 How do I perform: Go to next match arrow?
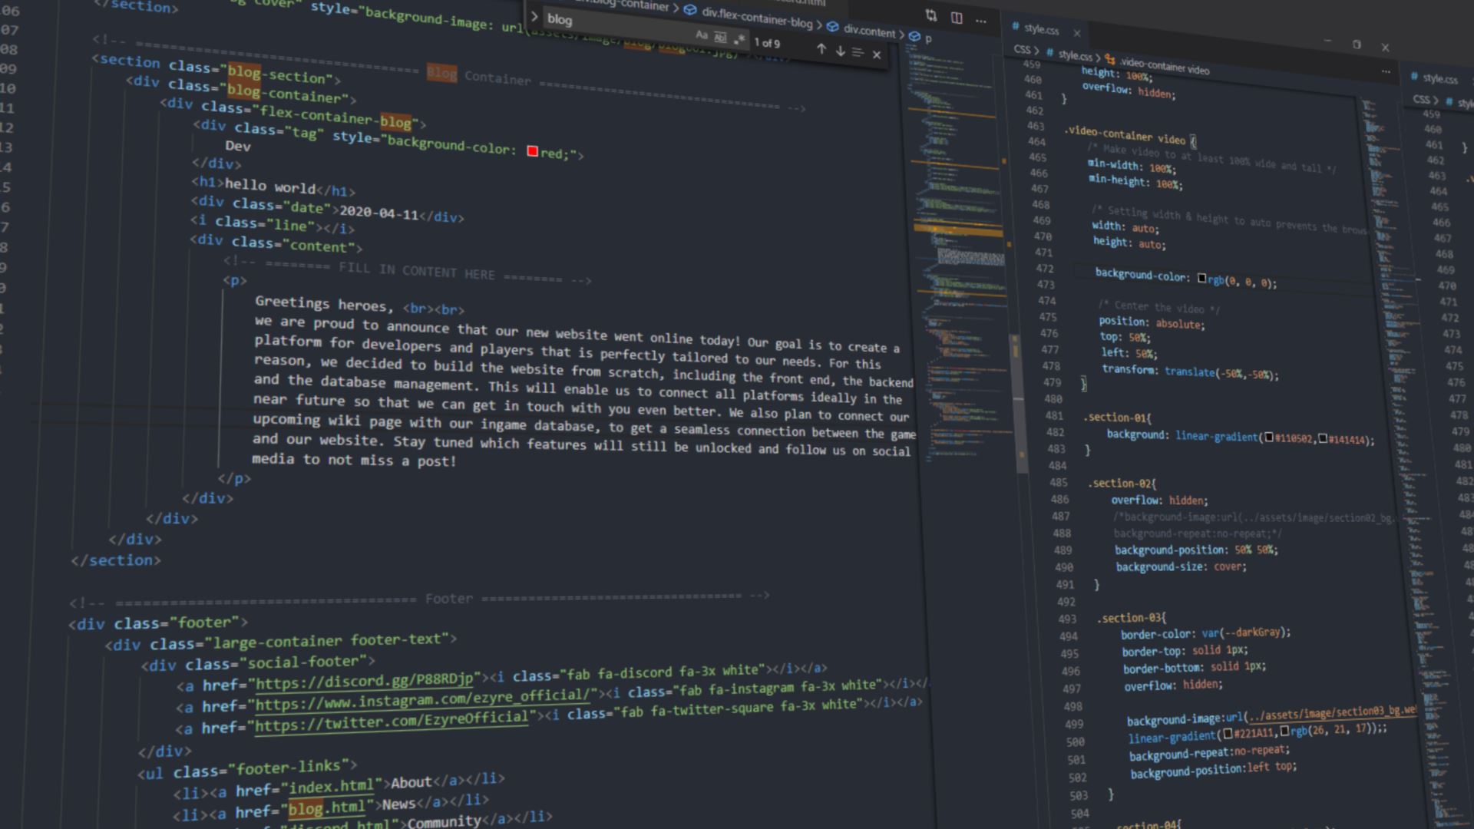coord(840,51)
